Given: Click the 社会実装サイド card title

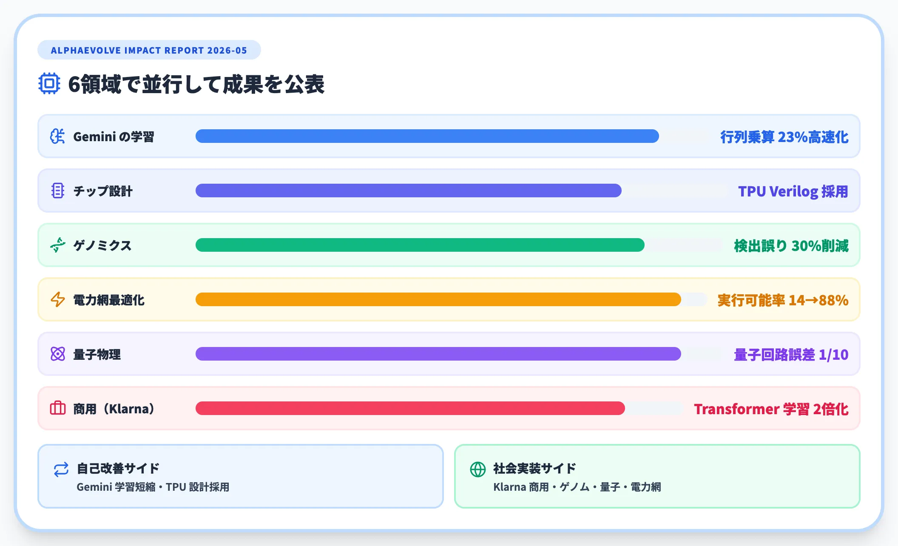Looking at the screenshot, I should pos(535,468).
